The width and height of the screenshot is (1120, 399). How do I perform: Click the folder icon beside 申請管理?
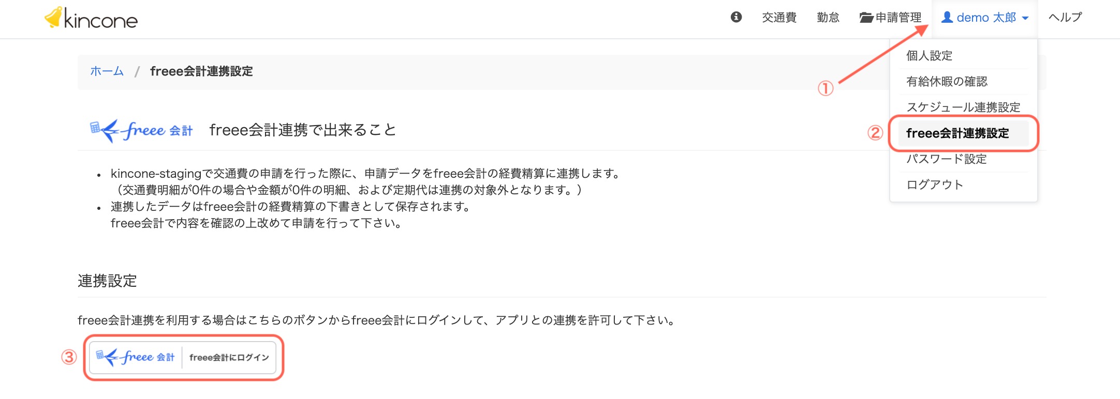[x=866, y=18]
